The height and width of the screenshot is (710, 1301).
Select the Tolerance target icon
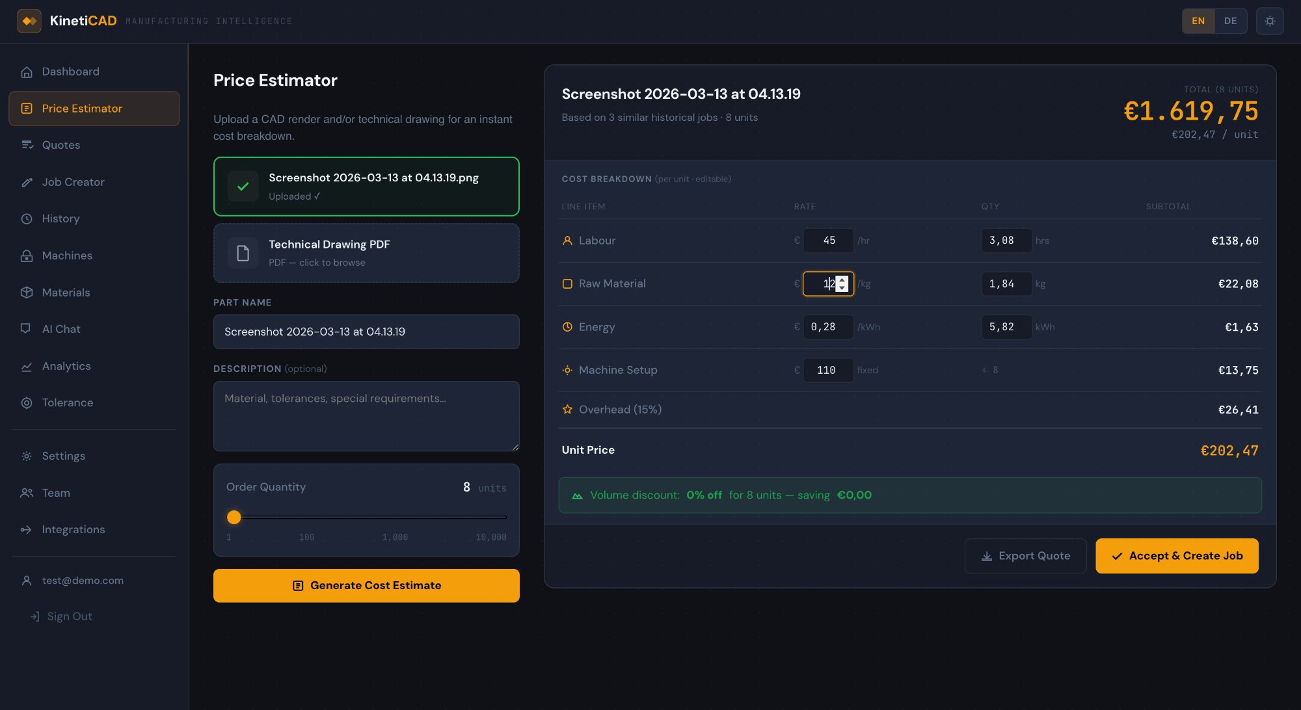[27, 403]
